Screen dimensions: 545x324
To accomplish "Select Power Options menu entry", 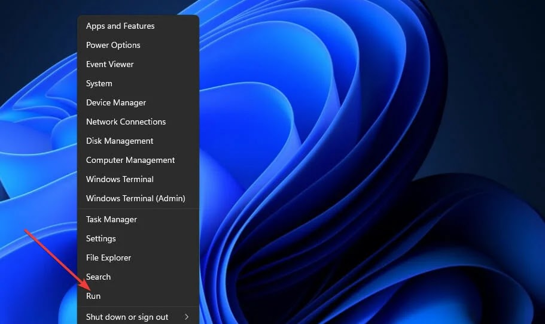I will [x=138, y=46].
